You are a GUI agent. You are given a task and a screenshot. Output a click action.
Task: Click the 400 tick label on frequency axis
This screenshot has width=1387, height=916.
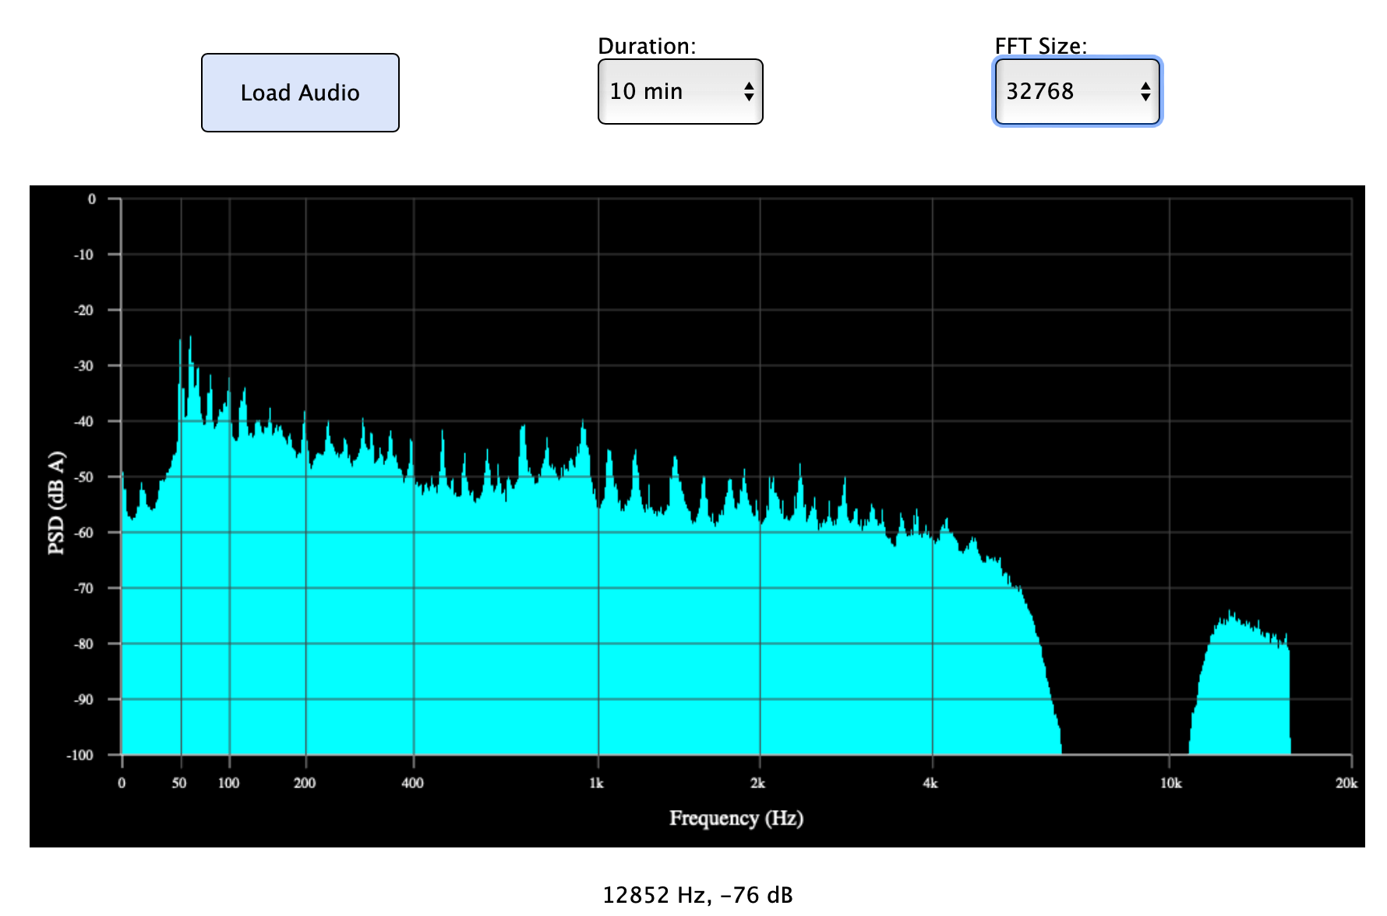click(x=412, y=783)
